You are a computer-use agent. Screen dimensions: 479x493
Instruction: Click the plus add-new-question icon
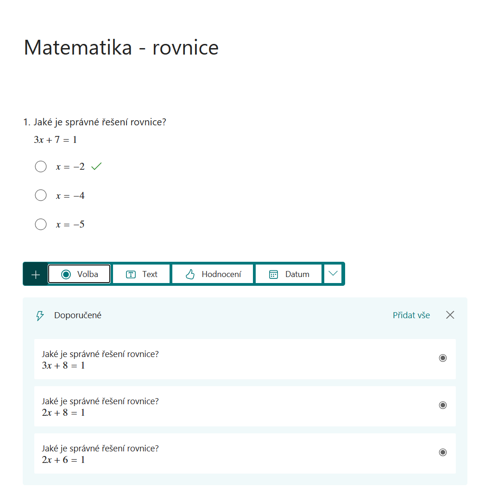coord(36,274)
